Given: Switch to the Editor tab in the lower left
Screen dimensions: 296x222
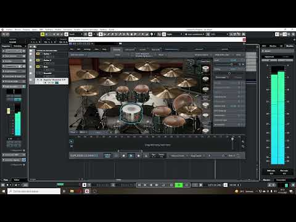Looking at the screenshot, I should click(17, 180).
